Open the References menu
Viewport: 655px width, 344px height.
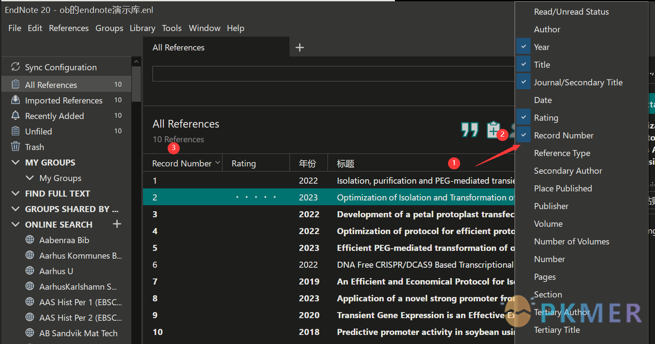pos(69,28)
